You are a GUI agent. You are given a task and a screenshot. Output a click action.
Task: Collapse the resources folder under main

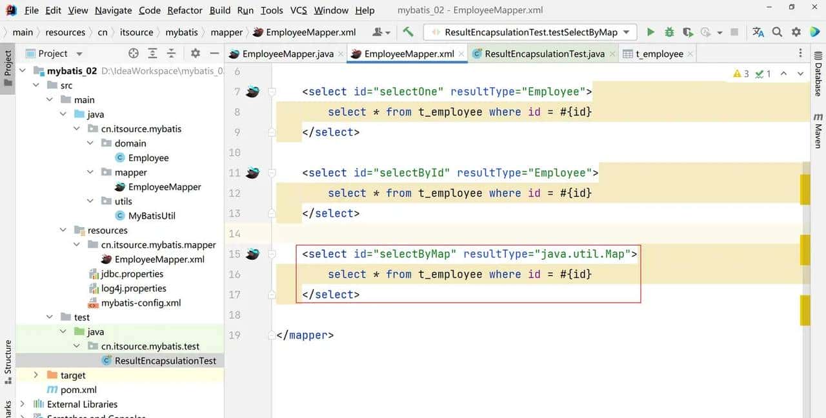[x=63, y=230]
